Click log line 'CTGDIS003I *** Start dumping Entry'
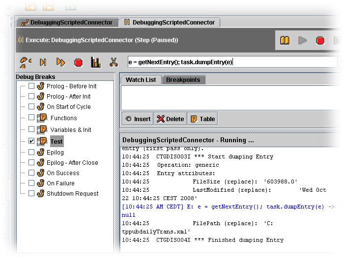344x259 pixels. click(x=198, y=157)
